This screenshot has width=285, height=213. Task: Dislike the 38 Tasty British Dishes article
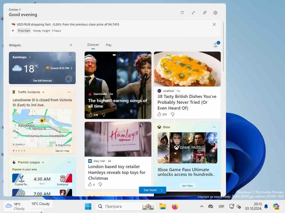tap(173, 114)
